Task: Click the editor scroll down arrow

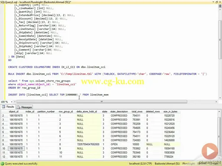Action: [x=220, y=98]
